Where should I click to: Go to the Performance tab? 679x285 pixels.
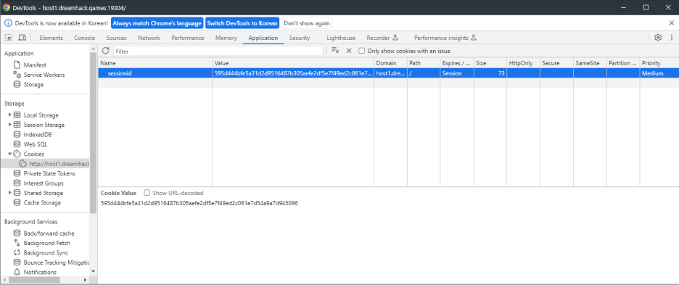coord(187,38)
